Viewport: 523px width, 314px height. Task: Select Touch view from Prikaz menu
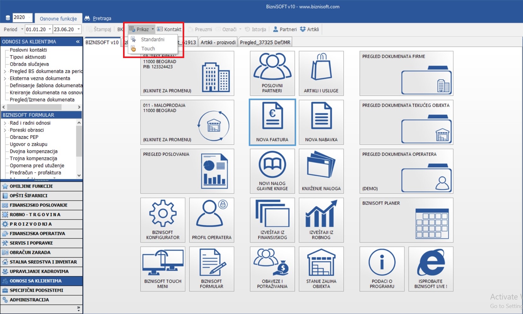(153, 49)
